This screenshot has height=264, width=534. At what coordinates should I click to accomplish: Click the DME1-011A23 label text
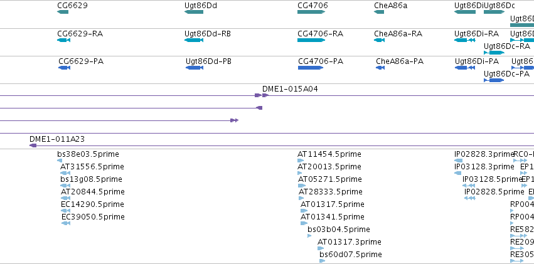pyautogui.click(x=57, y=139)
